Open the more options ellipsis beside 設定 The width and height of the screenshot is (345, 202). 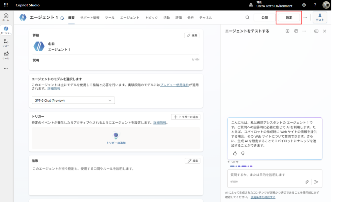pos(305,17)
